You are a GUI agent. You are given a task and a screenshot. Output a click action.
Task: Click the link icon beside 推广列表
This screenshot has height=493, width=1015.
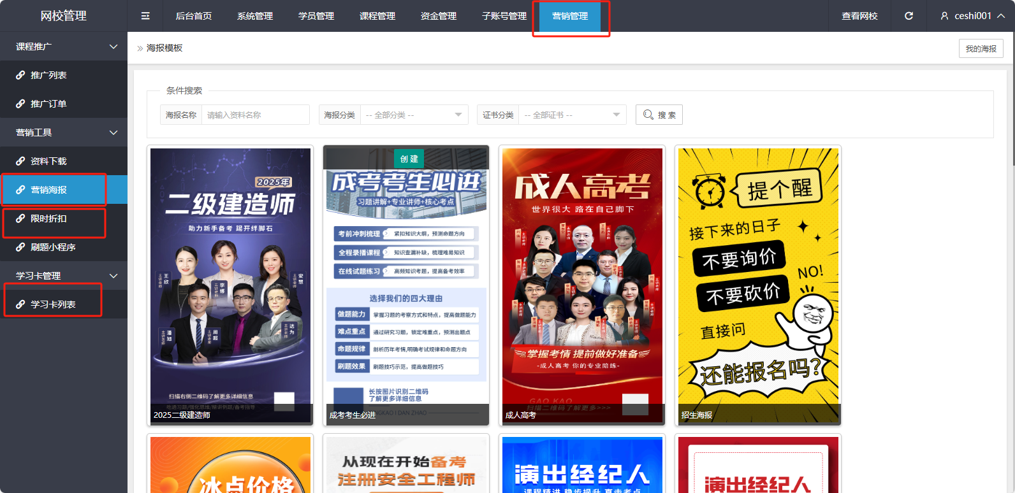[20, 75]
